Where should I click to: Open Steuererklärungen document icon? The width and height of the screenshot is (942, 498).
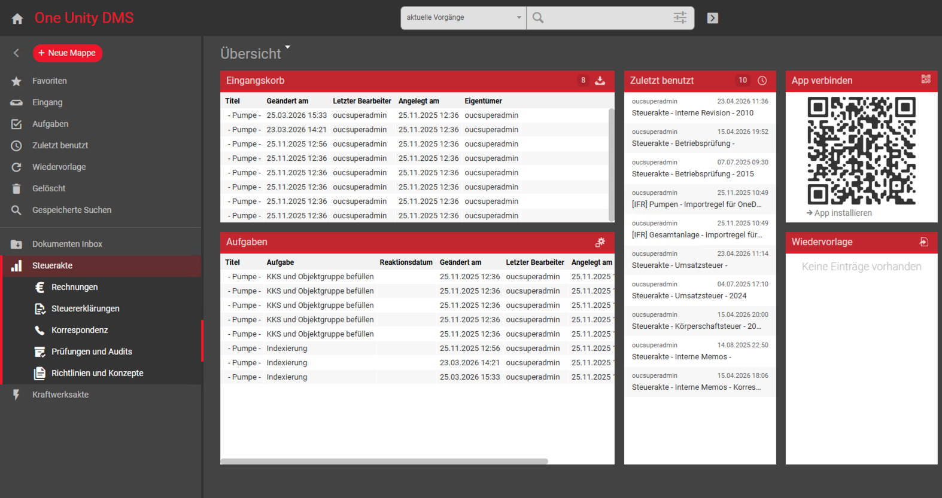coord(40,309)
